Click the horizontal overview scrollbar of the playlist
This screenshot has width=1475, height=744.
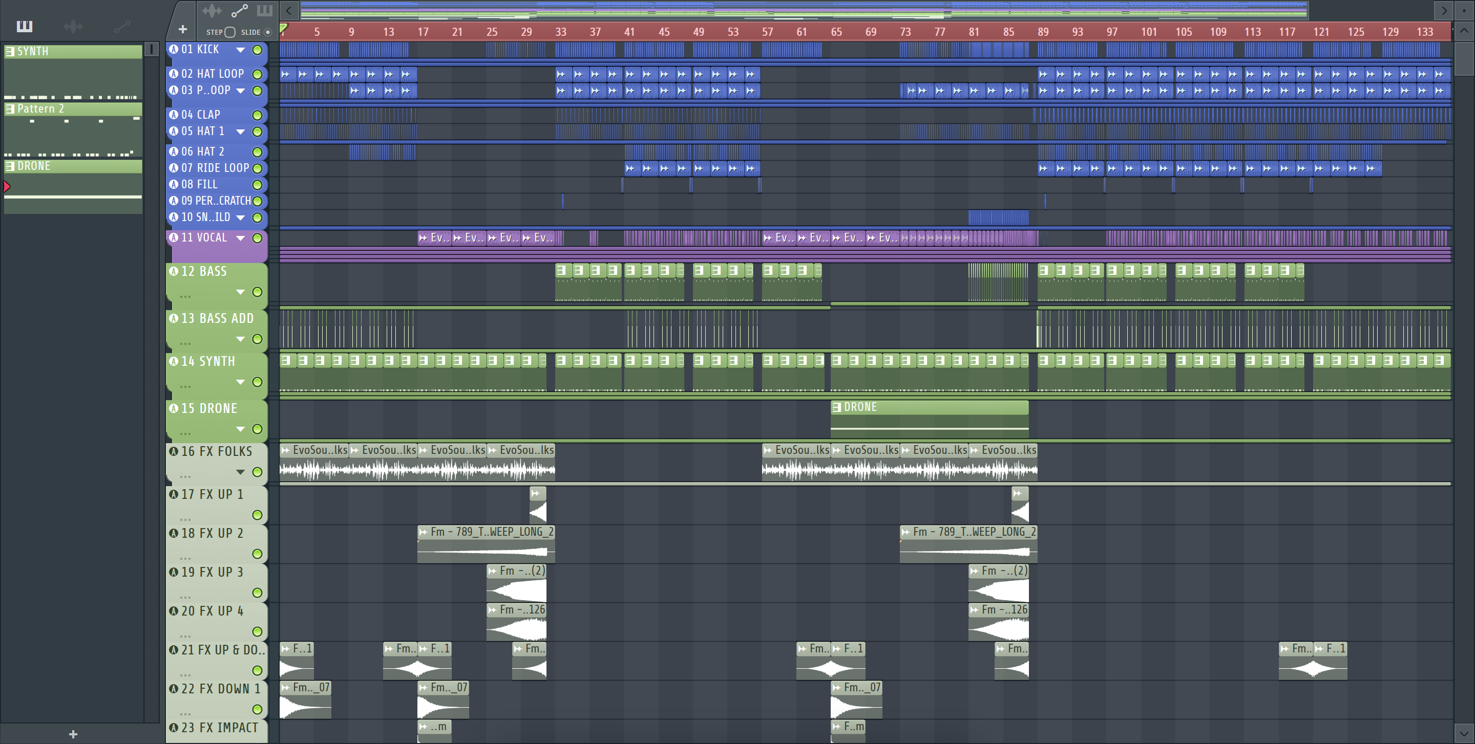tap(804, 10)
